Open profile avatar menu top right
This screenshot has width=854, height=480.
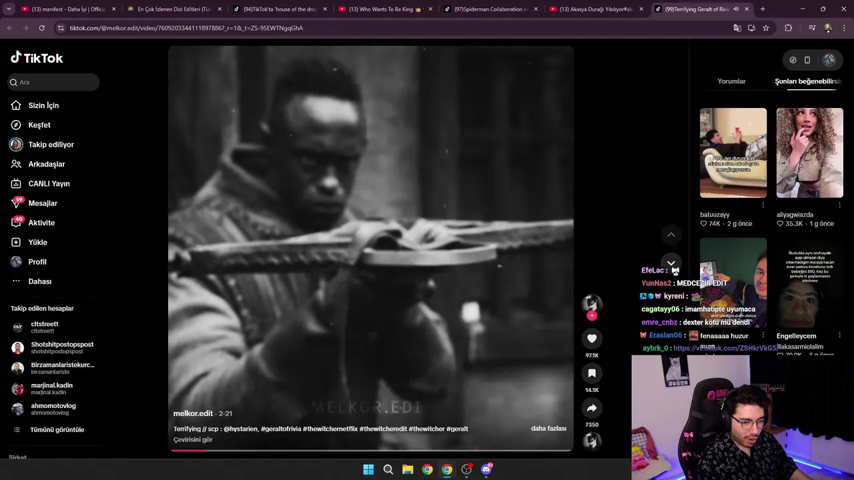coord(829,60)
